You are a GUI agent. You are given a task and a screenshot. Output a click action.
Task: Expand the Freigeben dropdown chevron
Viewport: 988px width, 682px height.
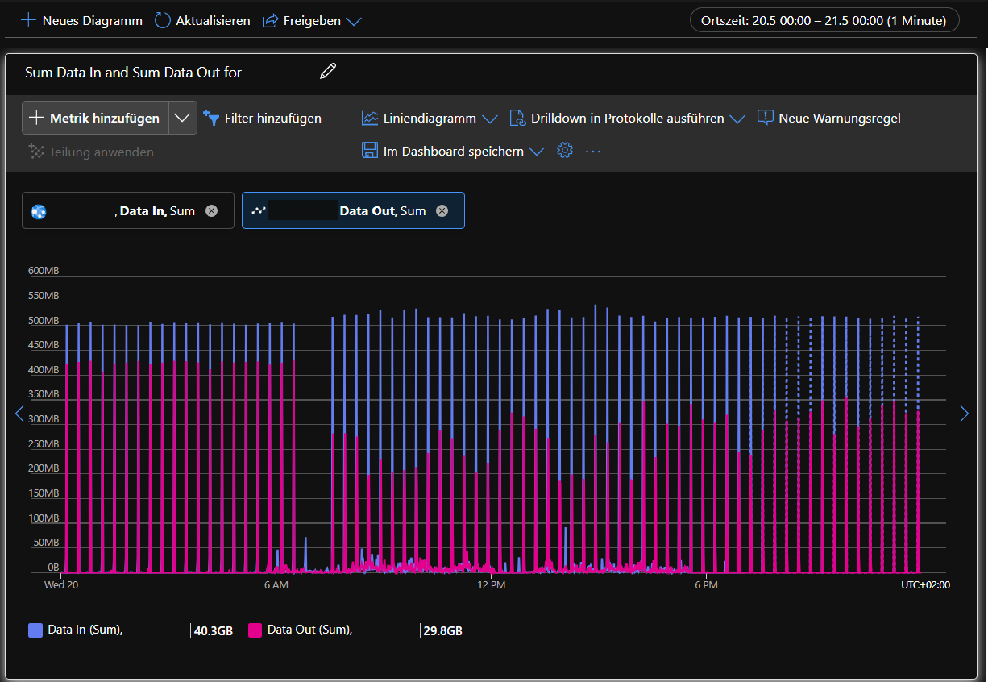click(353, 21)
